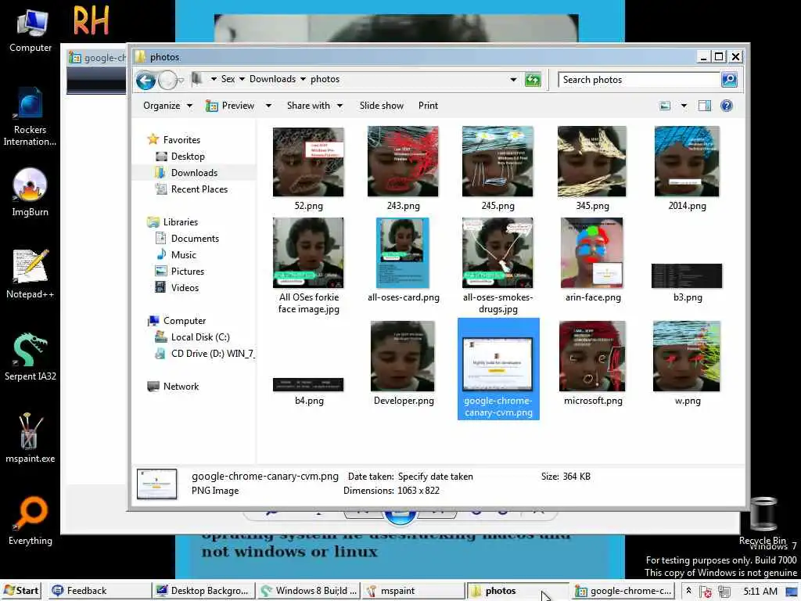Switch to google-chrome-c... taskbar window

[x=622, y=591]
